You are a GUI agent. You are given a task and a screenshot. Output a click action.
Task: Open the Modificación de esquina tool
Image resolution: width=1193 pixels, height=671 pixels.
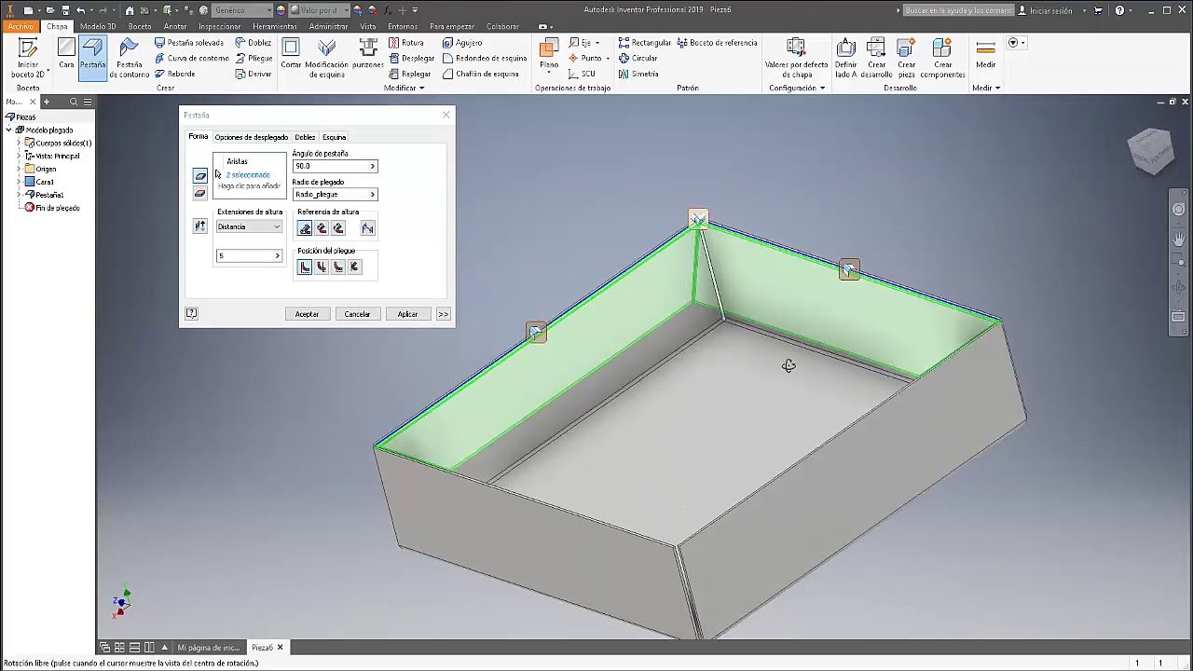[326, 58]
